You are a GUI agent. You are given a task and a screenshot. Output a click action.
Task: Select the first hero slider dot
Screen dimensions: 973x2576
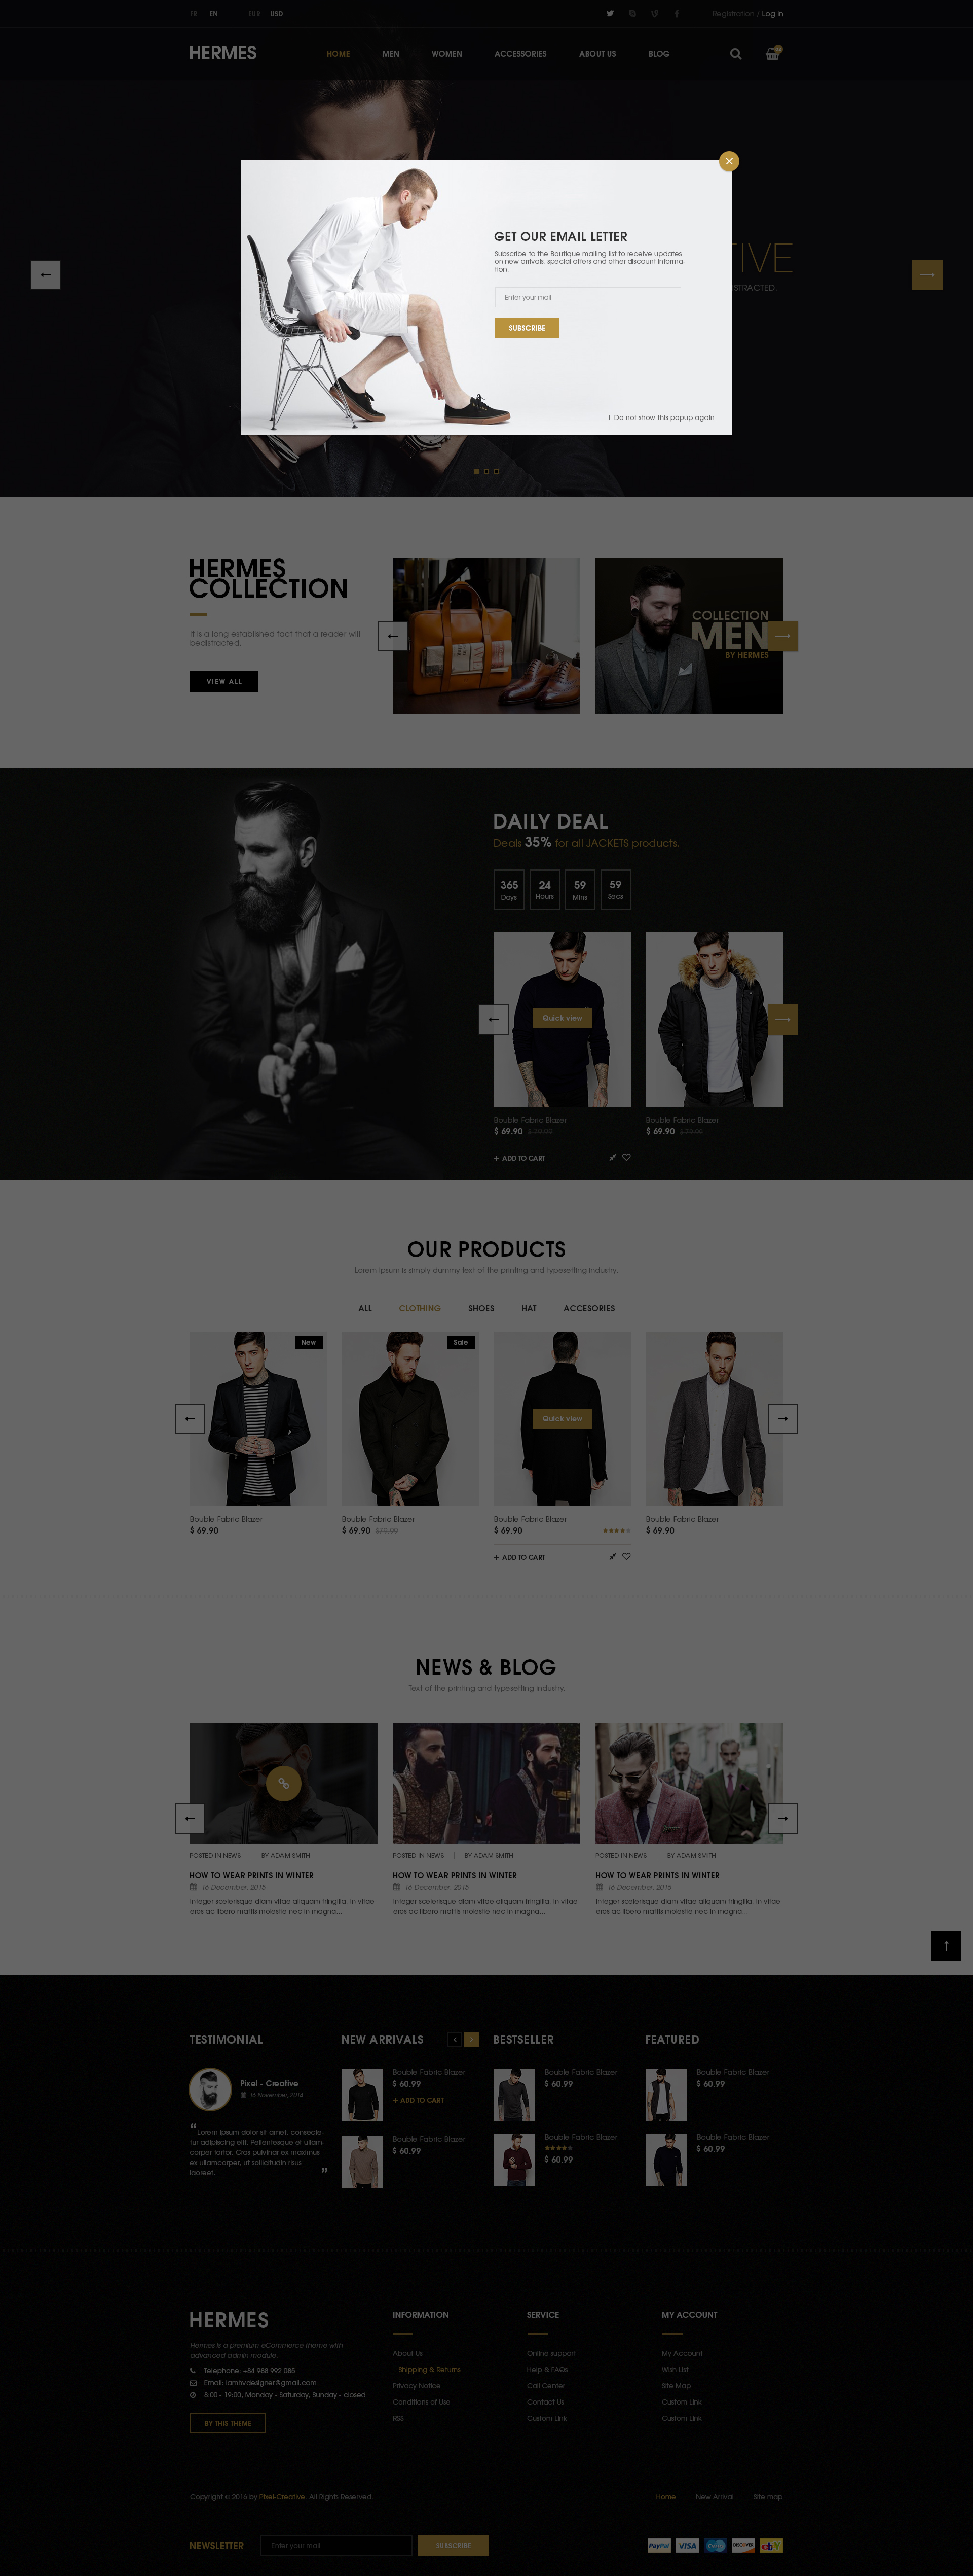(475, 471)
